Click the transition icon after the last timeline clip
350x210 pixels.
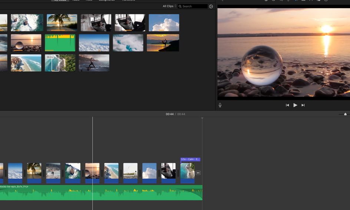click(198, 173)
